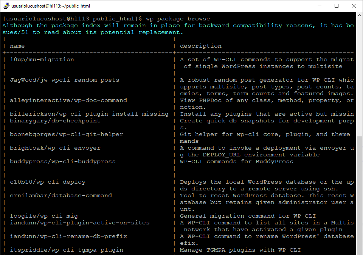Image resolution: width=363 pixels, height=255 pixels.
Task: Click the 'Git helper for wp-cli core' description
Action: pos(265,134)
